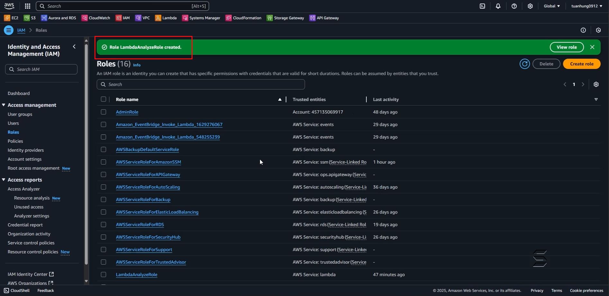The image size is (609, 296).
Task: Open the EC2 shortcut
Action: pyautogui.click(x=11, y=18)
